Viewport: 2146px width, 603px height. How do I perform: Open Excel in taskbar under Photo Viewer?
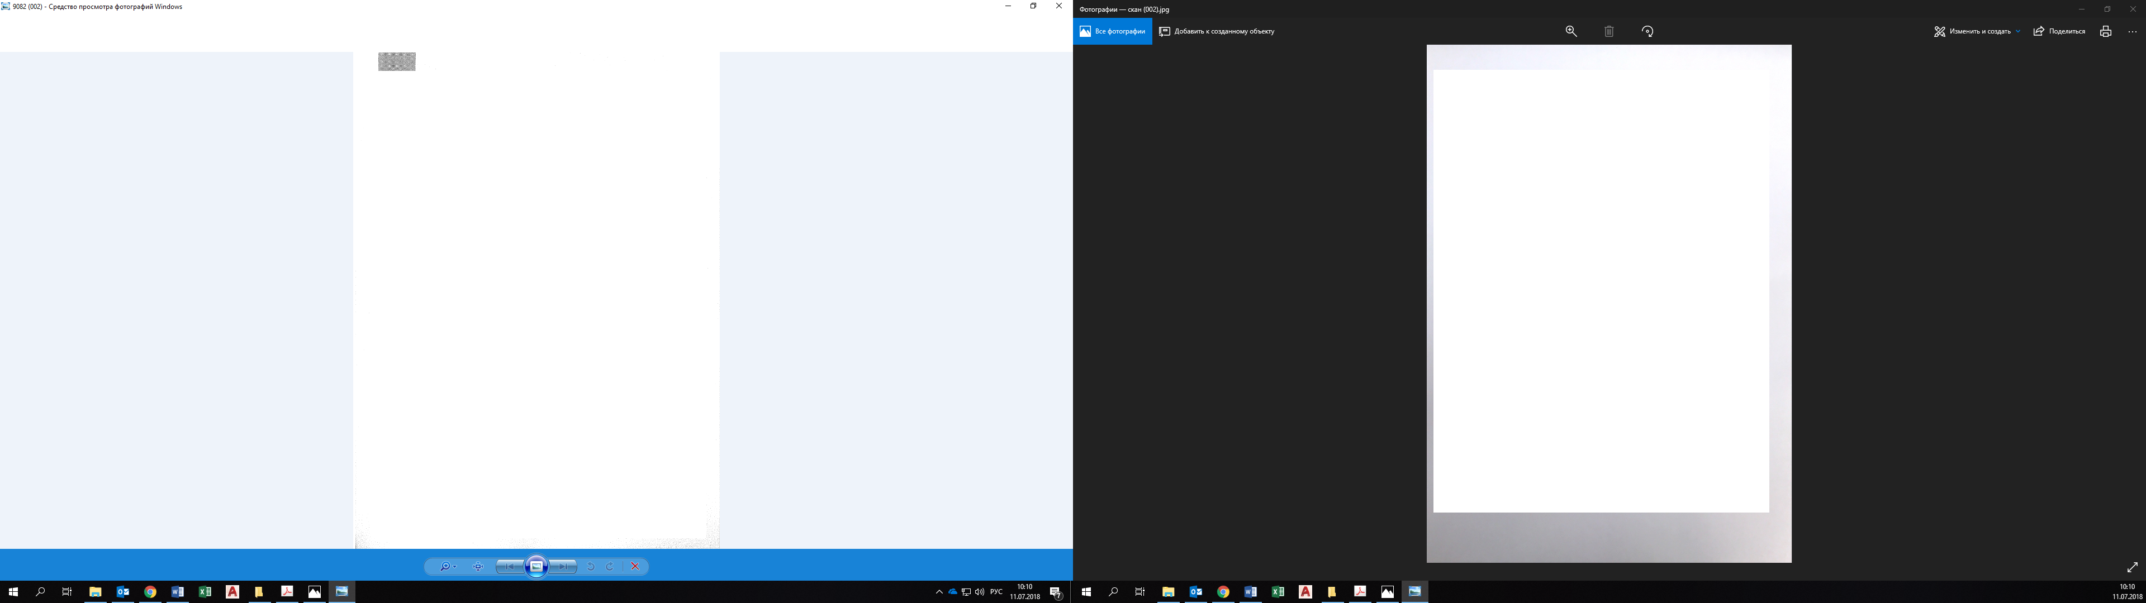coord(205,592)
